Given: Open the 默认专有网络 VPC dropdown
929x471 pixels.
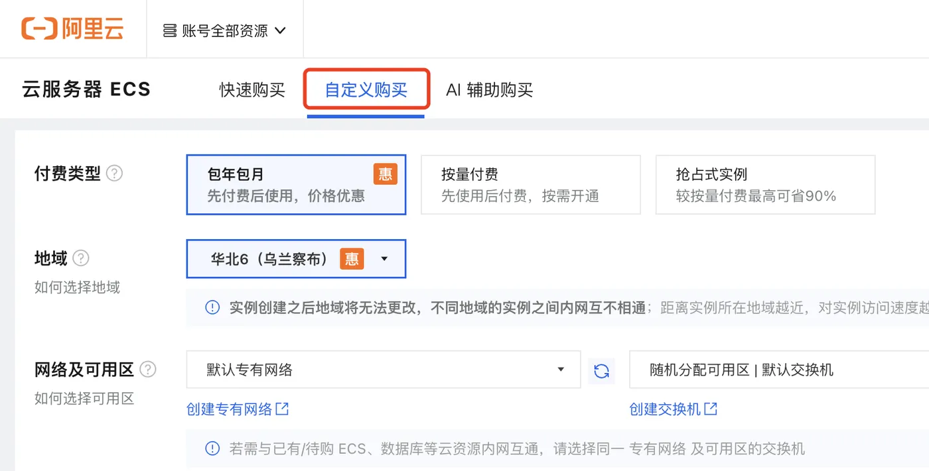Looking at the screenshot, I should click(384, 370).
